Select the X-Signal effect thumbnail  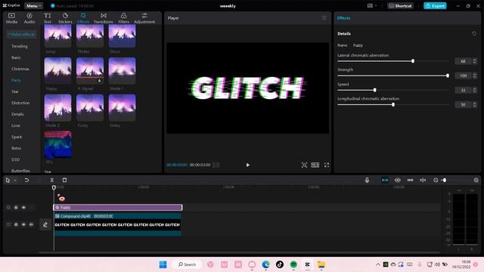(x=90, y=71)
